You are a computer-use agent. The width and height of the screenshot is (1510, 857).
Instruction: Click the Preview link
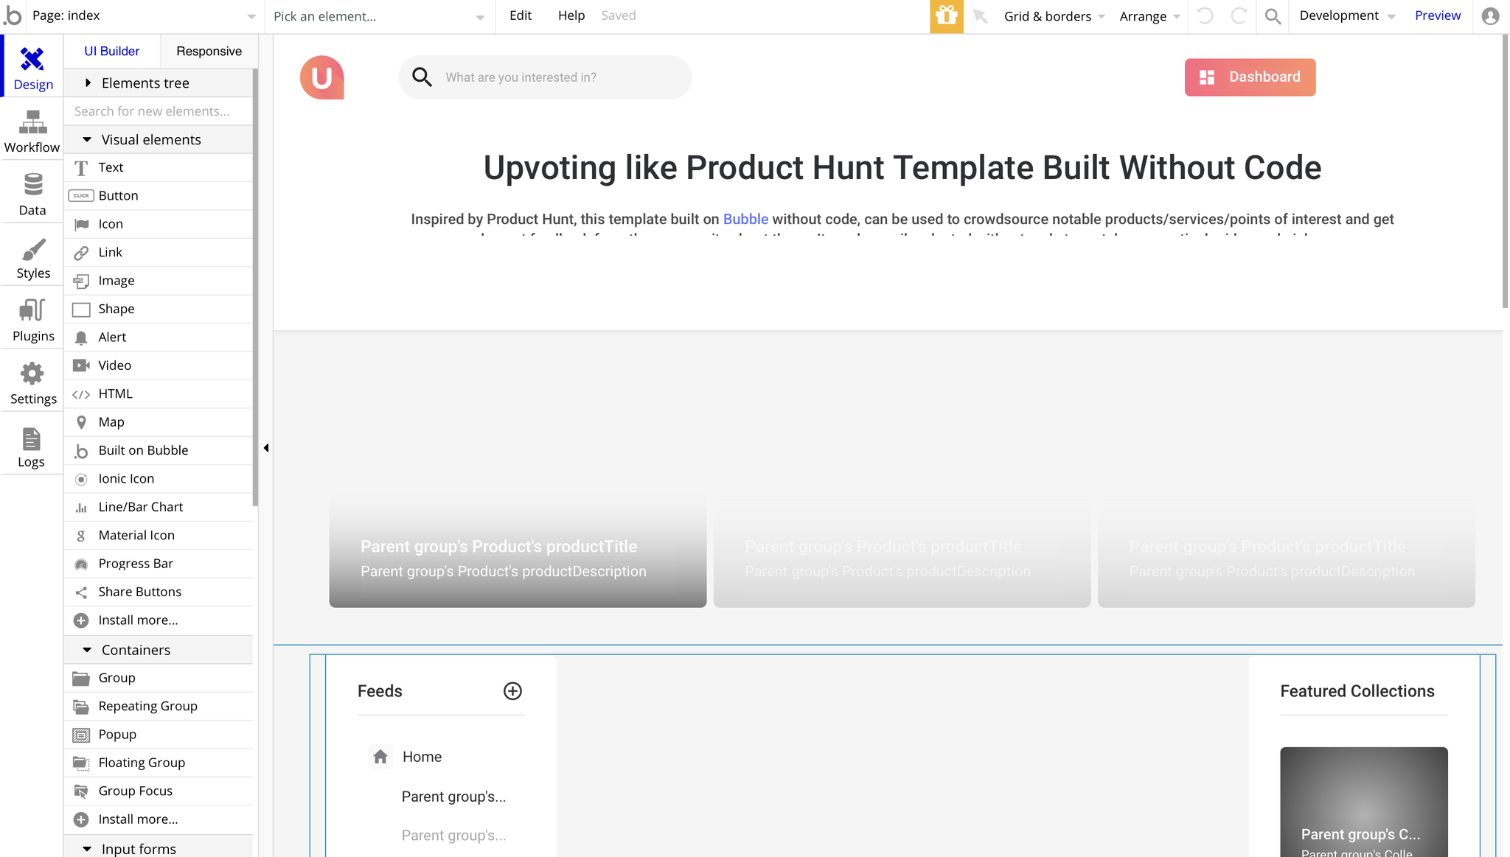click(x=1437, y=15)
